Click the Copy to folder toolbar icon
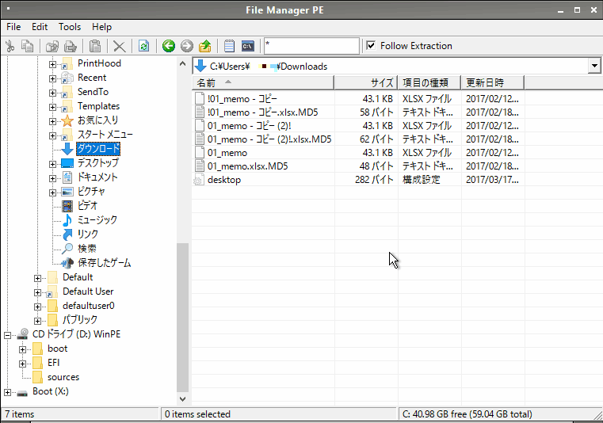 click(x=52, y=46)
